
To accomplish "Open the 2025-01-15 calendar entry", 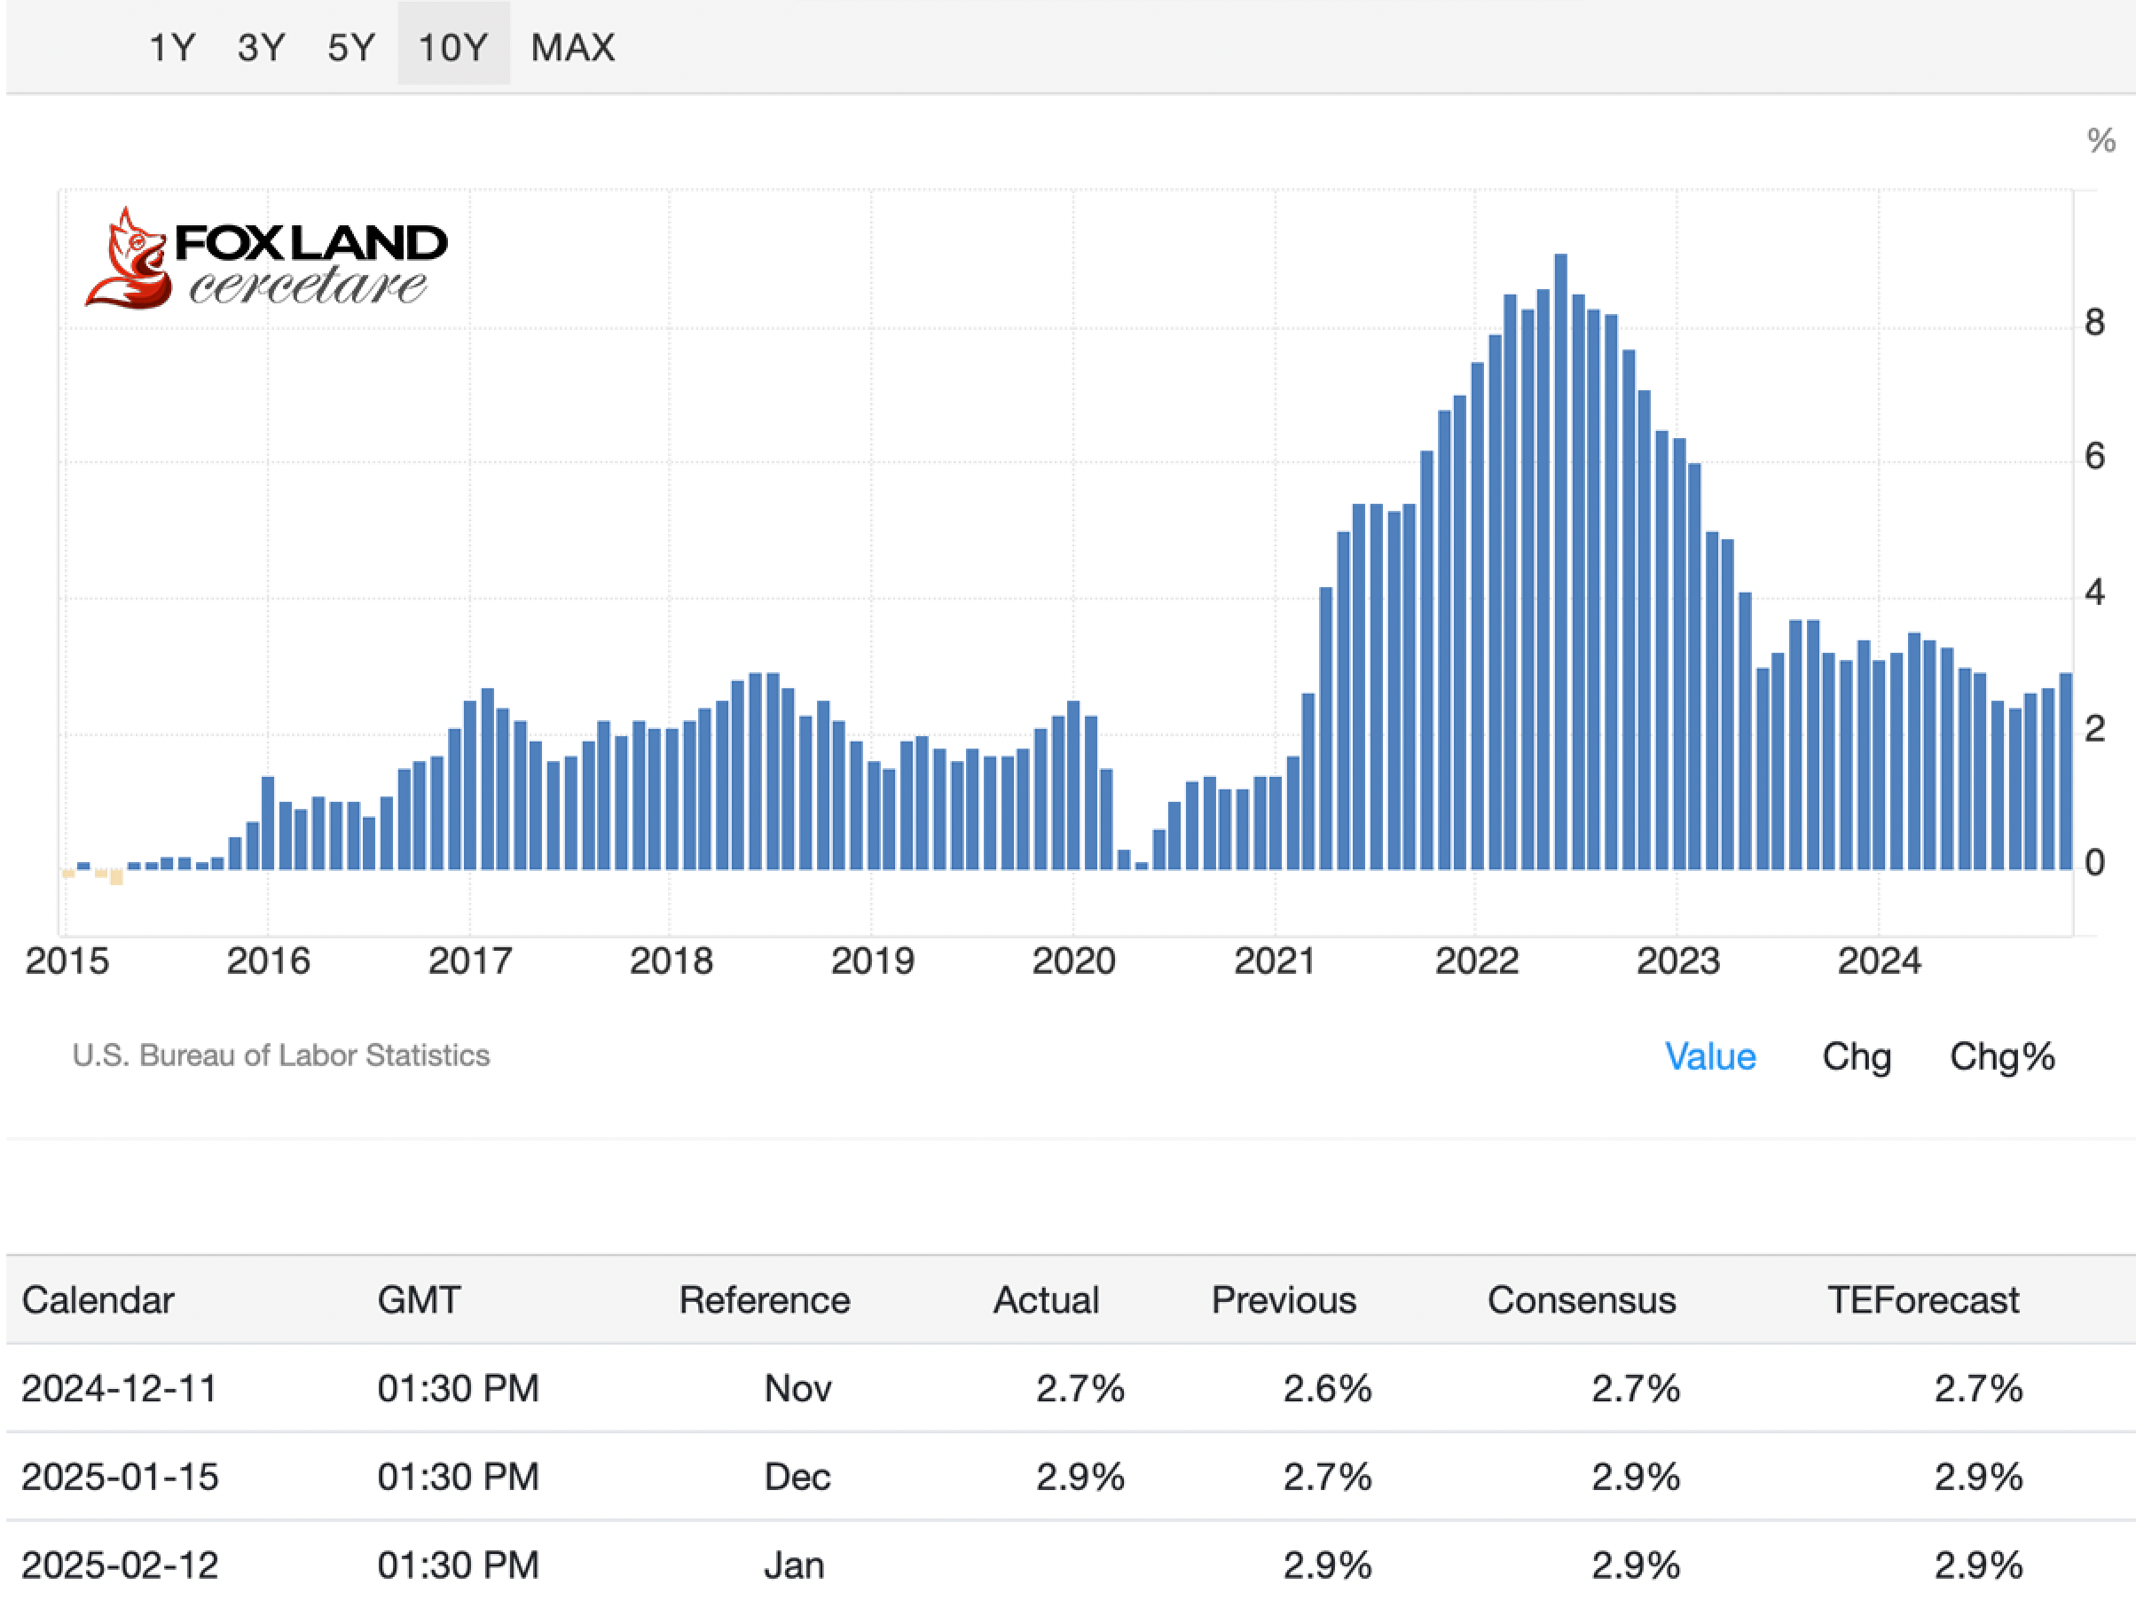I will pyautogui.click(x=120, y=1476).
